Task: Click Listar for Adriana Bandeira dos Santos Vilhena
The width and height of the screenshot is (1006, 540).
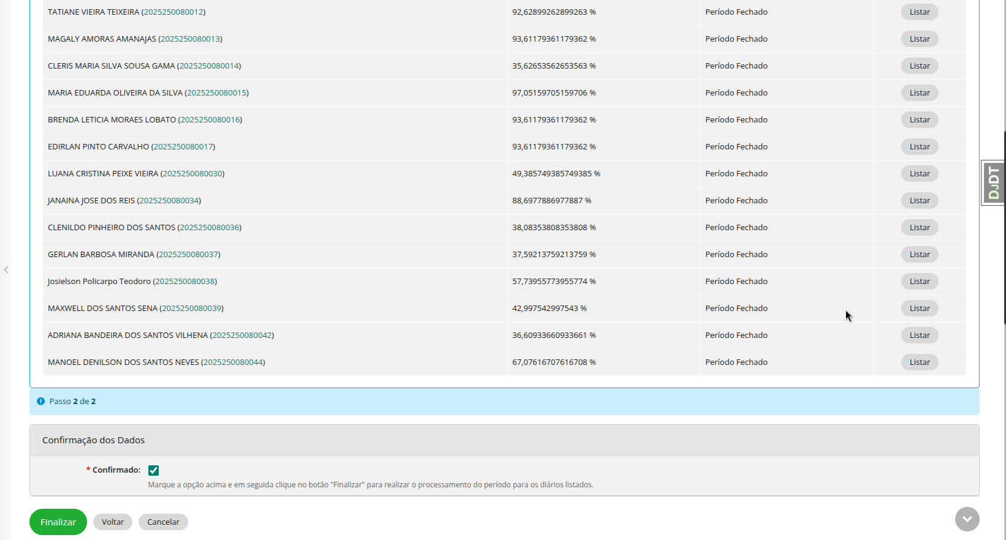Action: 920,335
